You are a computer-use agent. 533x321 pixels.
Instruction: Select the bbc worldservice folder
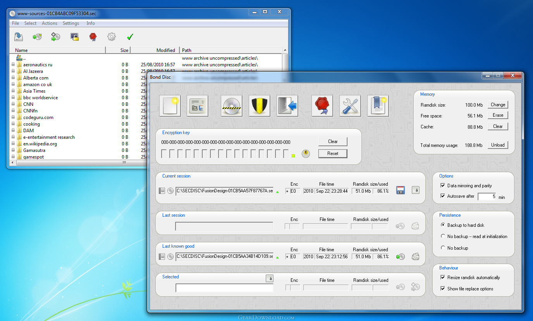(40, 98)
